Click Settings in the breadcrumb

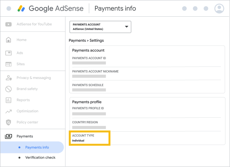coord(97,41)
